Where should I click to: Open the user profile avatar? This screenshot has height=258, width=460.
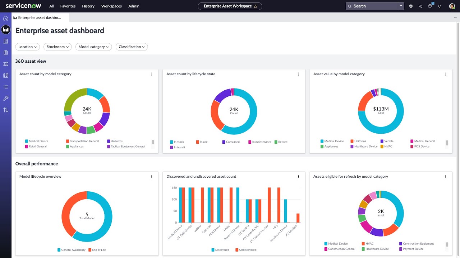[452, 6]
